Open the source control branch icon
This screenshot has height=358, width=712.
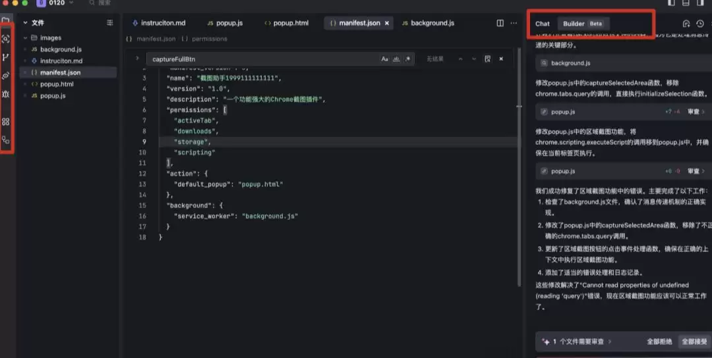click(6, 57)
